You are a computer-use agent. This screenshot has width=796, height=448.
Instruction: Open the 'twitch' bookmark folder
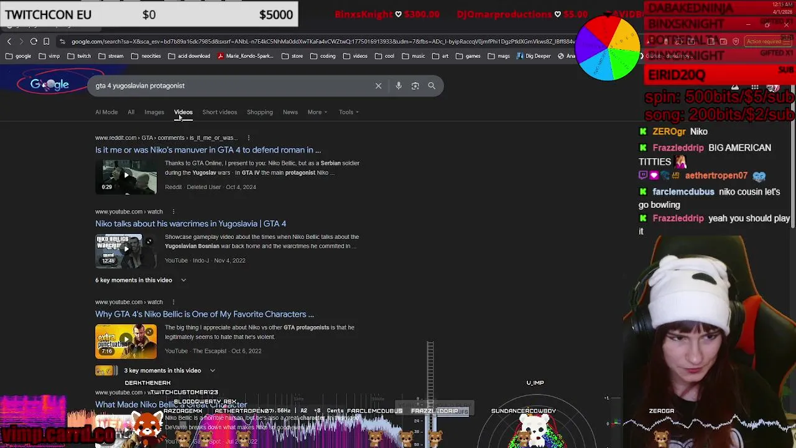79,56
